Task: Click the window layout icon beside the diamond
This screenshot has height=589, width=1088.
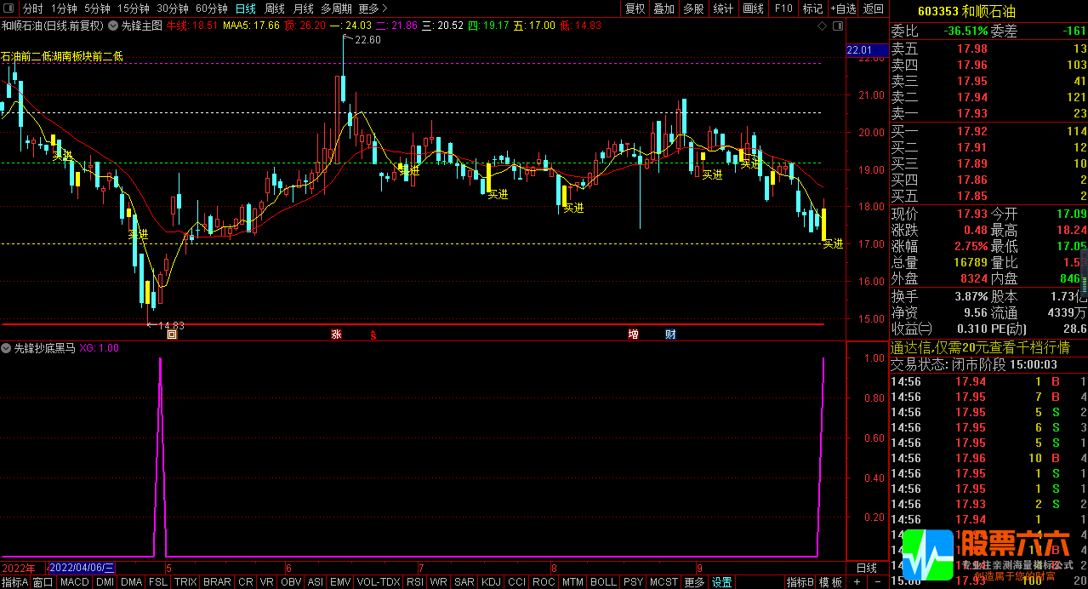Action: point(836,26)
